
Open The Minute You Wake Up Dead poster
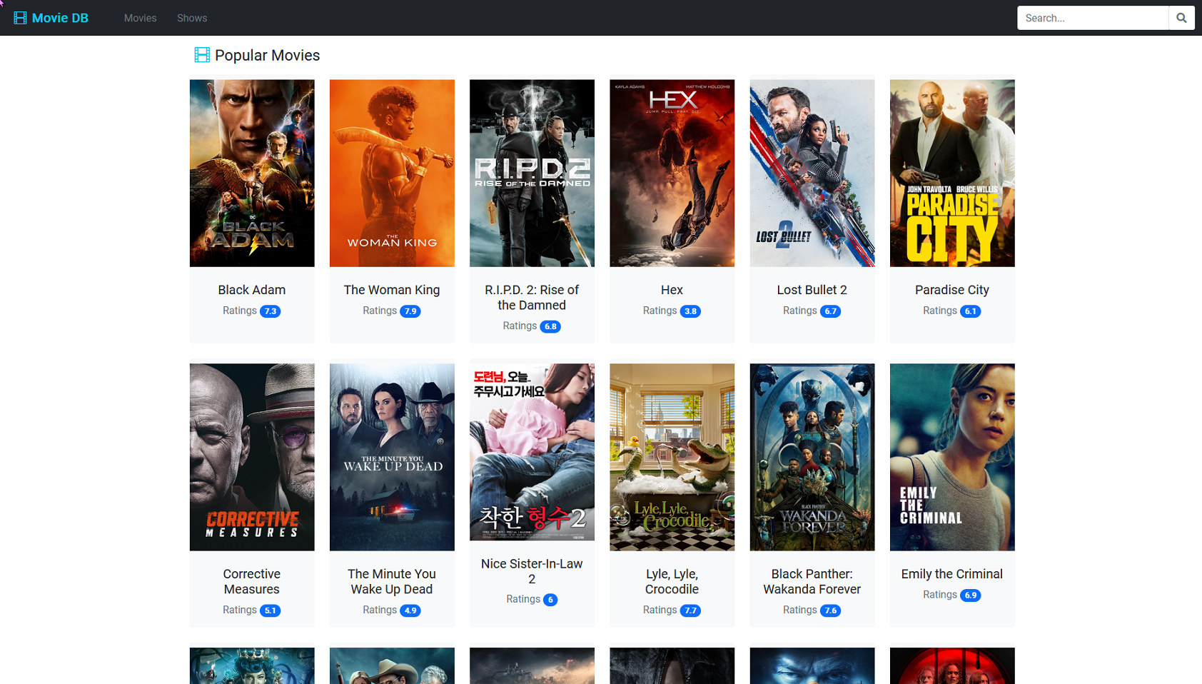pos(392,457)
